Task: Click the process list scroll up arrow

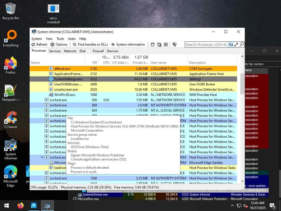Action: [x=242, y=56]
